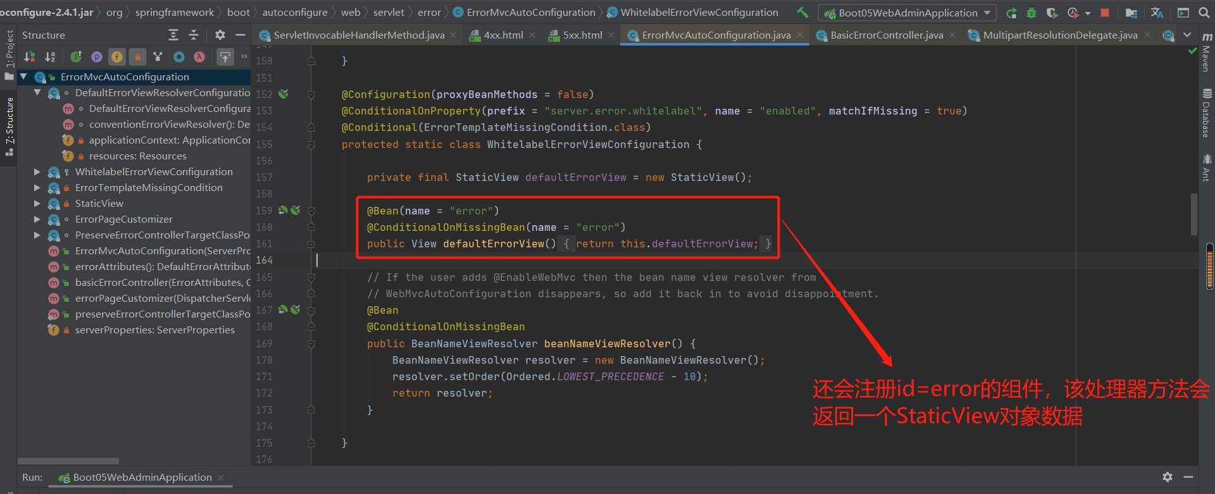Switch to ServletInvocableHandlerMethod.java tab
Image resolution: width=1215 pixels, height=494 pixels.
(x=358, y=35)
